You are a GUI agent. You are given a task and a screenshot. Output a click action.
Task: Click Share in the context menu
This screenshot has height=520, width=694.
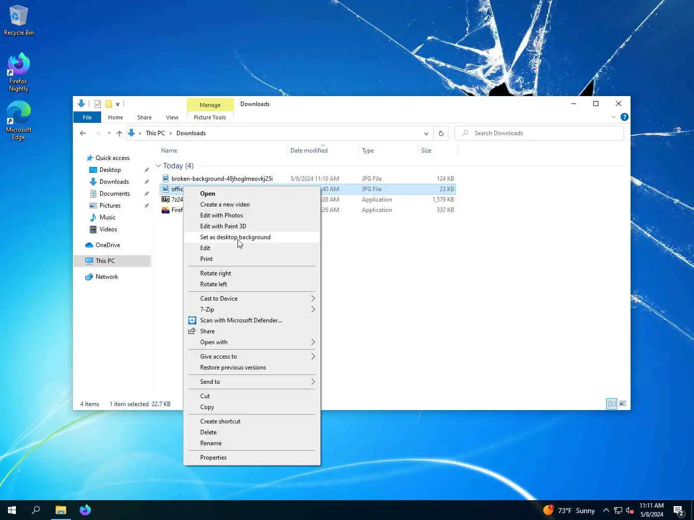coord(252,331)
